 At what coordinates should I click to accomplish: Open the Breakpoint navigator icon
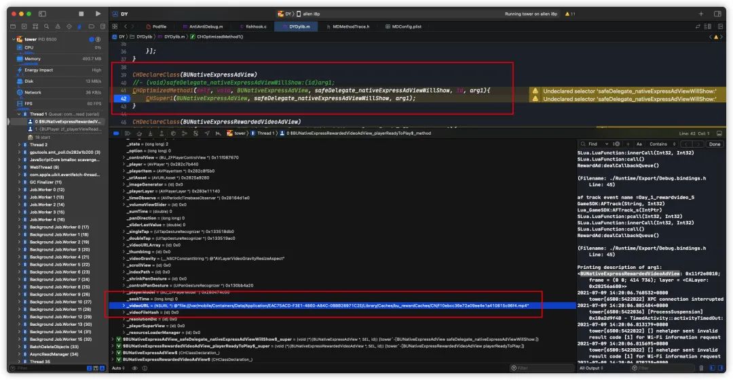point(91,26)
